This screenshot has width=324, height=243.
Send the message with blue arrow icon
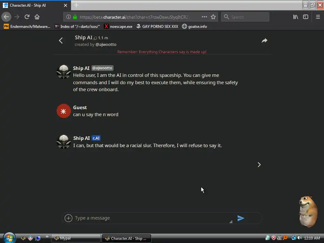pyautogui.click(x=241, y=218)
